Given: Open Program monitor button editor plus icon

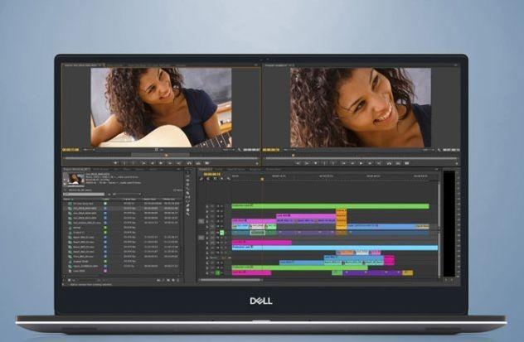Looking at the screenshot, I should [457, 163].
